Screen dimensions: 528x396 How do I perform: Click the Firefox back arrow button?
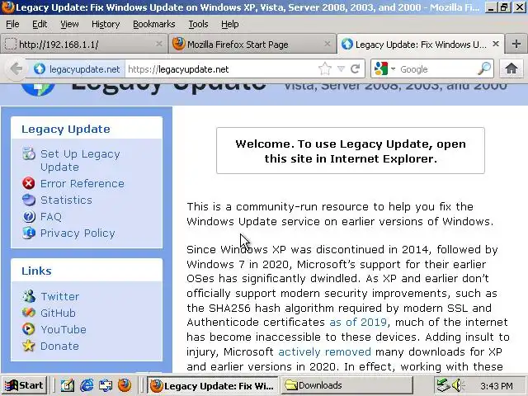click(x=16, y=69)
